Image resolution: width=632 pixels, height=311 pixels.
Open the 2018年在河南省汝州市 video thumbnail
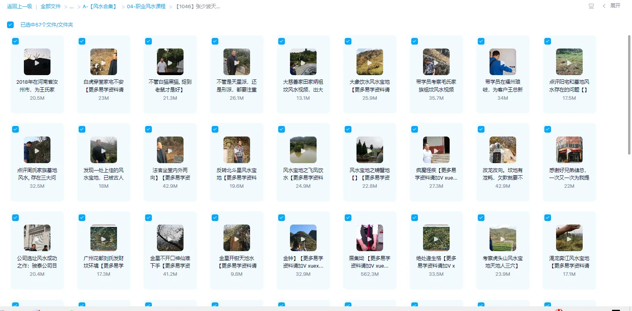37,62
